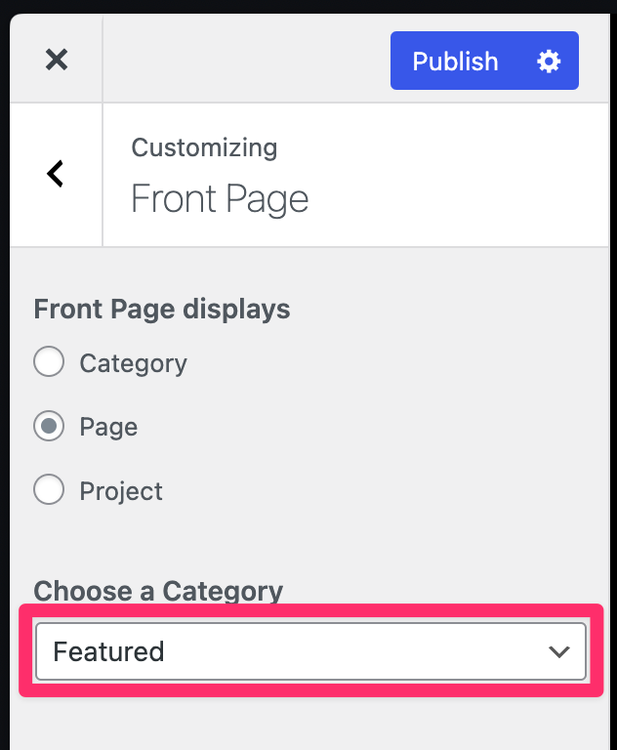Click the Category option label text
617x750 pixels.
(x=133, y=363)
